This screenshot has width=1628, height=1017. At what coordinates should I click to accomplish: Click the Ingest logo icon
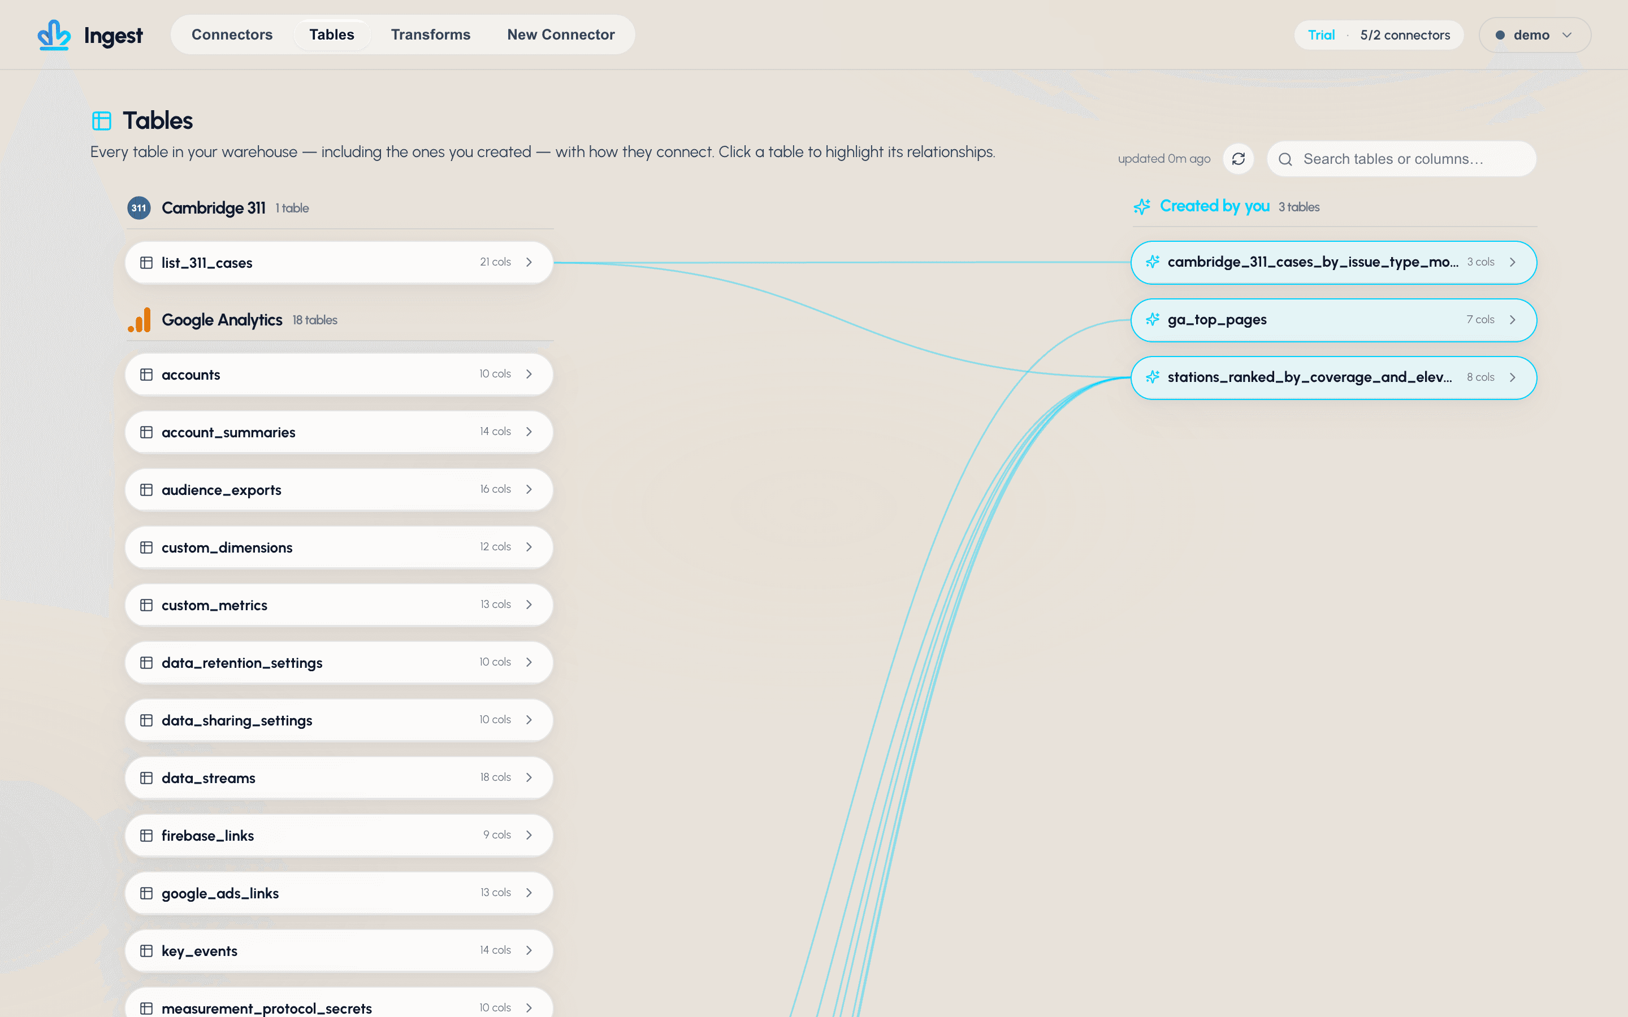click(x=54, y=35)
